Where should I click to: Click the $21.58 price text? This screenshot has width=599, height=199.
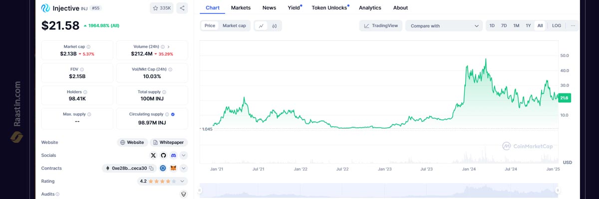click(60, 25)
